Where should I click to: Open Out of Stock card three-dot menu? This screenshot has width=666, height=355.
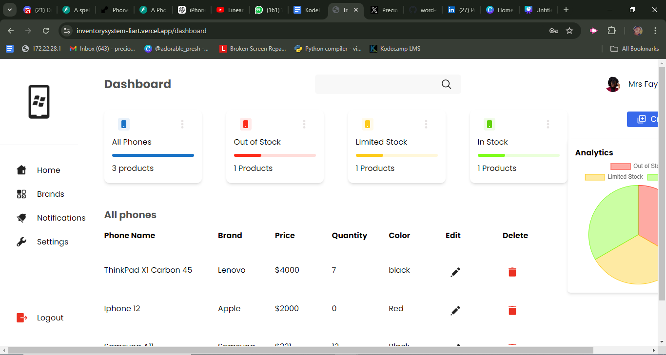pyautogui.click(x=304, y=124)
